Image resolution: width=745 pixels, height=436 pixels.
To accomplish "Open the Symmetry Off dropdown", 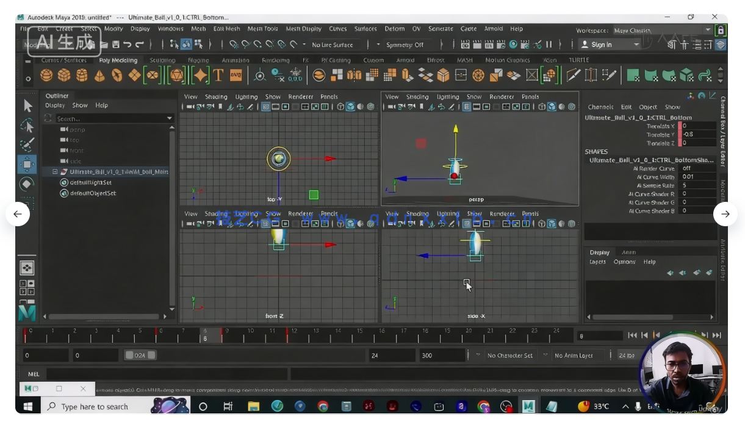I will coord(405,45).
